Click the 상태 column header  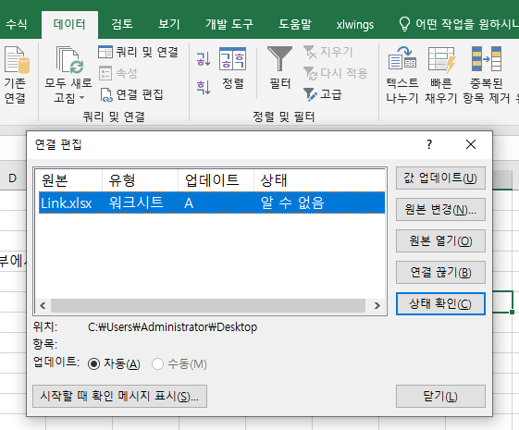click(319, 180)
